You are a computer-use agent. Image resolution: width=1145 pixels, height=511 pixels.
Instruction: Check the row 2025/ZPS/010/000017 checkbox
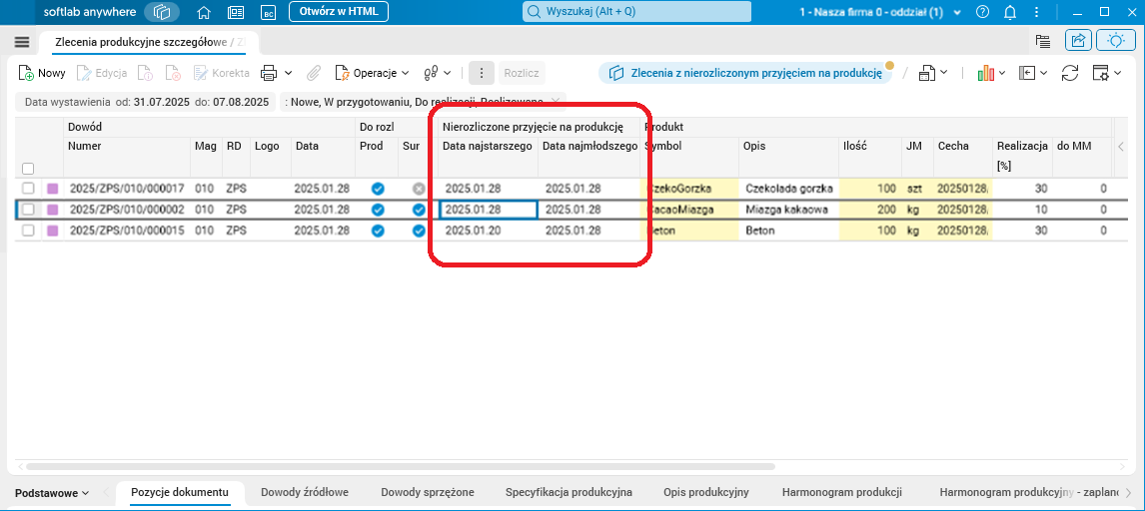coord(28,189)
